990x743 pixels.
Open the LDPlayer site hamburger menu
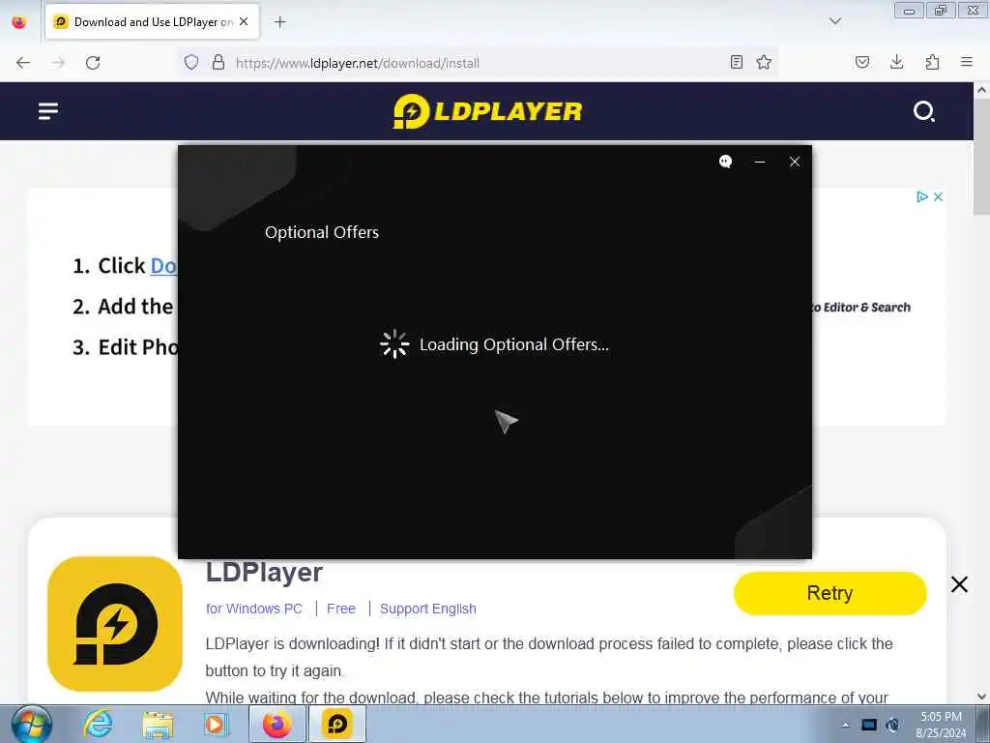48,111
